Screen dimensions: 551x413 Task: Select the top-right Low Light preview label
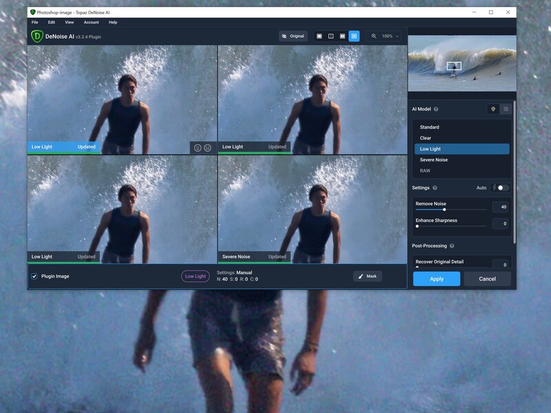[x=254, y=147]
